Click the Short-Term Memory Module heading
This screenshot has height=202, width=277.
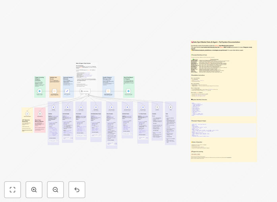coord(39,121)
